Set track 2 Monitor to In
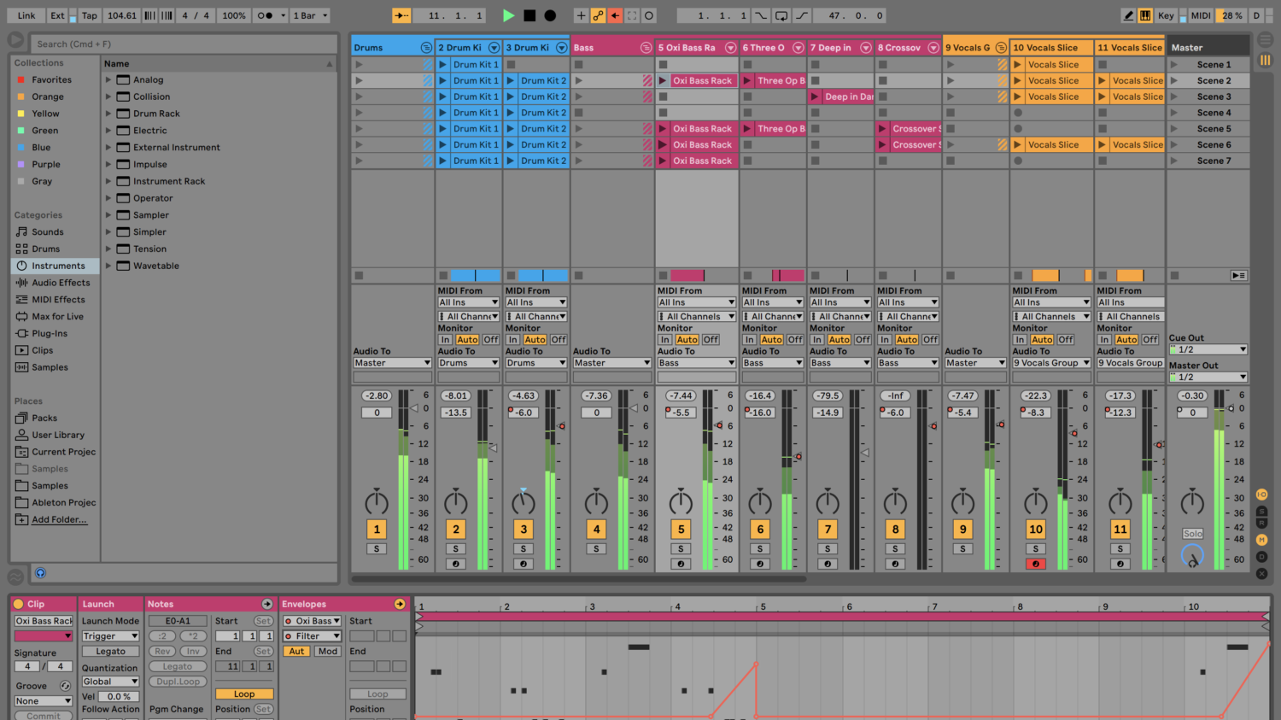 (445, 340)
